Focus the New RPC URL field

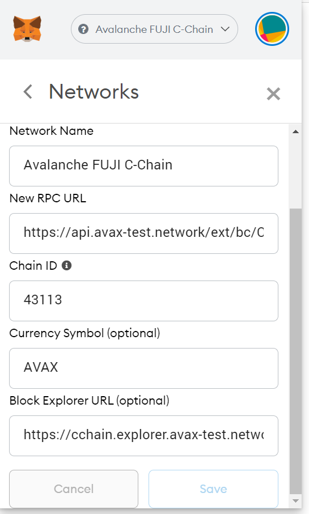pyautogui.click(x=143, y=233)
